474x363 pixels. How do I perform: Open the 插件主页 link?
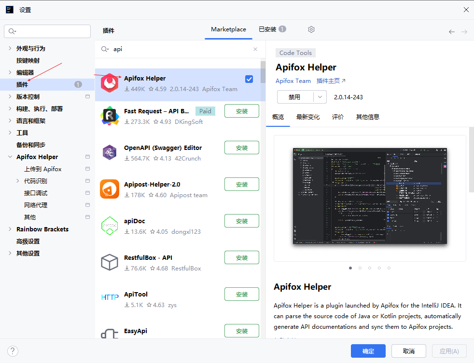pyautogui.click(x=331, y=81)
